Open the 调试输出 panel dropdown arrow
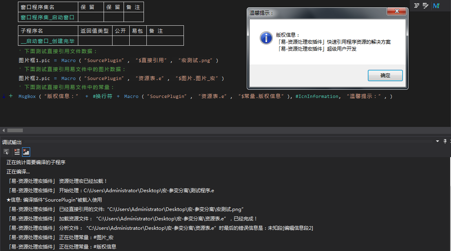451x251 pixels. (438, 141)
